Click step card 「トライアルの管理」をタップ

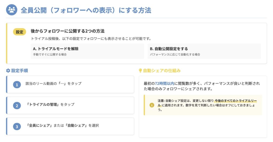[70, 105]
